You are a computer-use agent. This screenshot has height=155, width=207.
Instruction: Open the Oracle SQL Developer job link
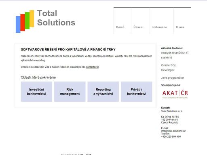coord(169,67)
